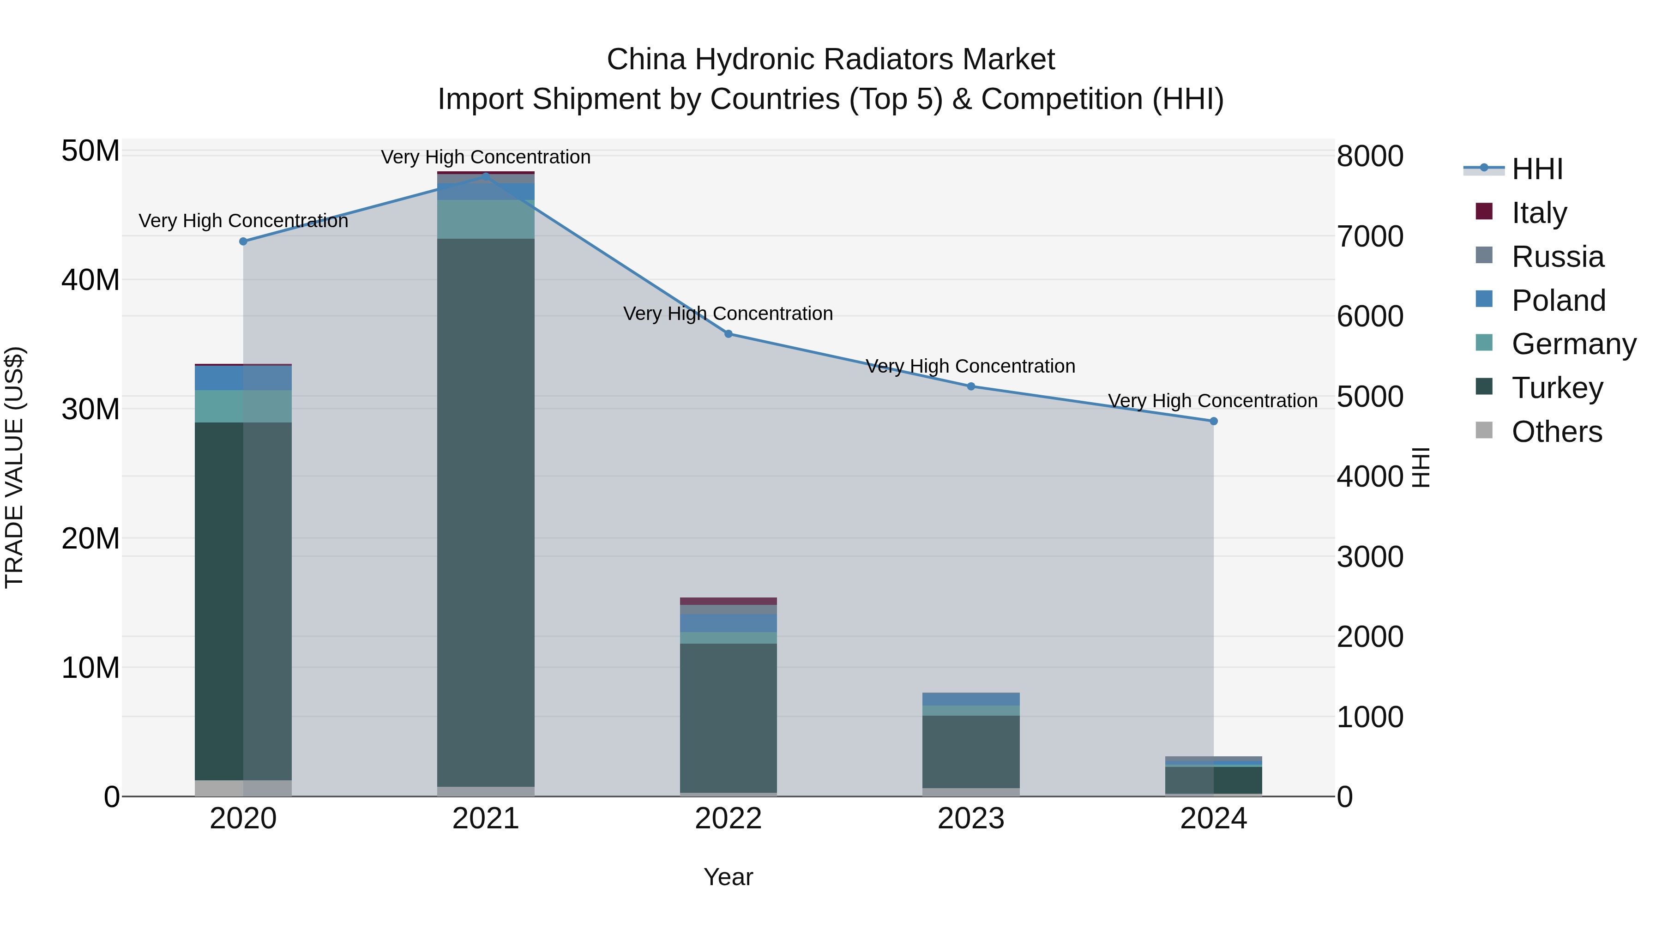Click the Turkey bar segment for 2021
The image size is (1662, 935).
[x=486, y=513]
